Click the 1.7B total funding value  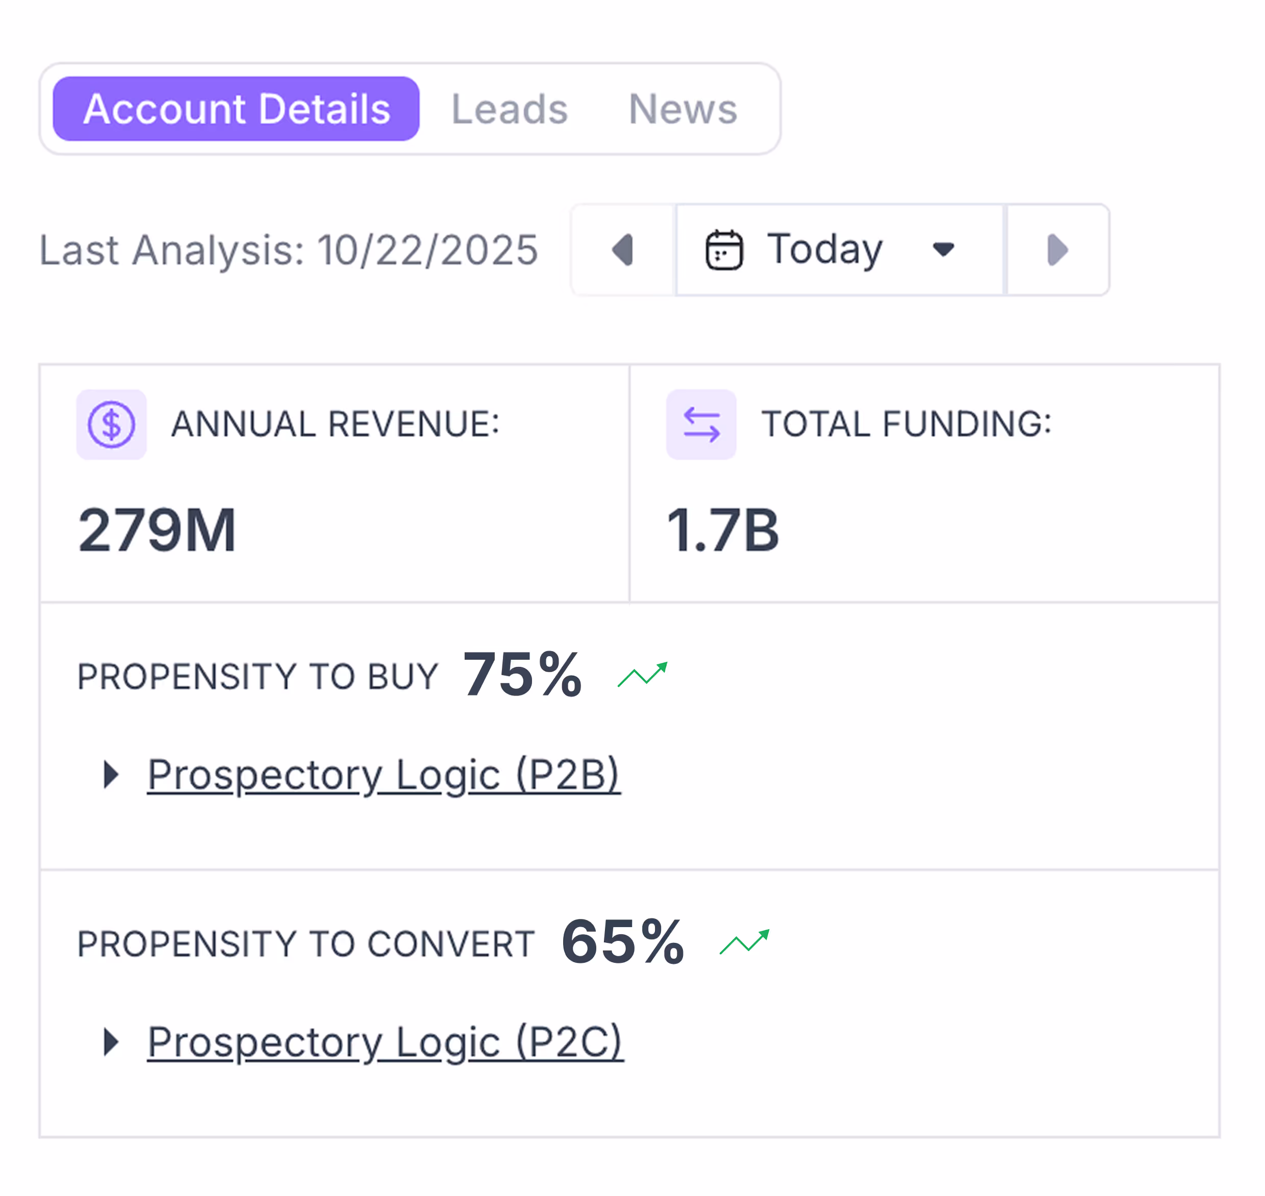click(x=723, y=530)
